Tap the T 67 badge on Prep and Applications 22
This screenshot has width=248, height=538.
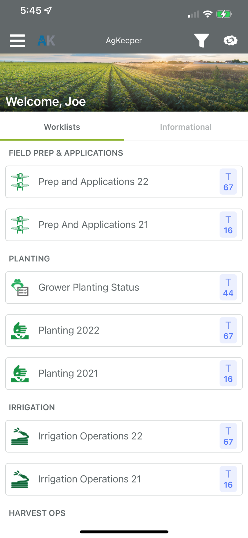(x=228, y=182)
